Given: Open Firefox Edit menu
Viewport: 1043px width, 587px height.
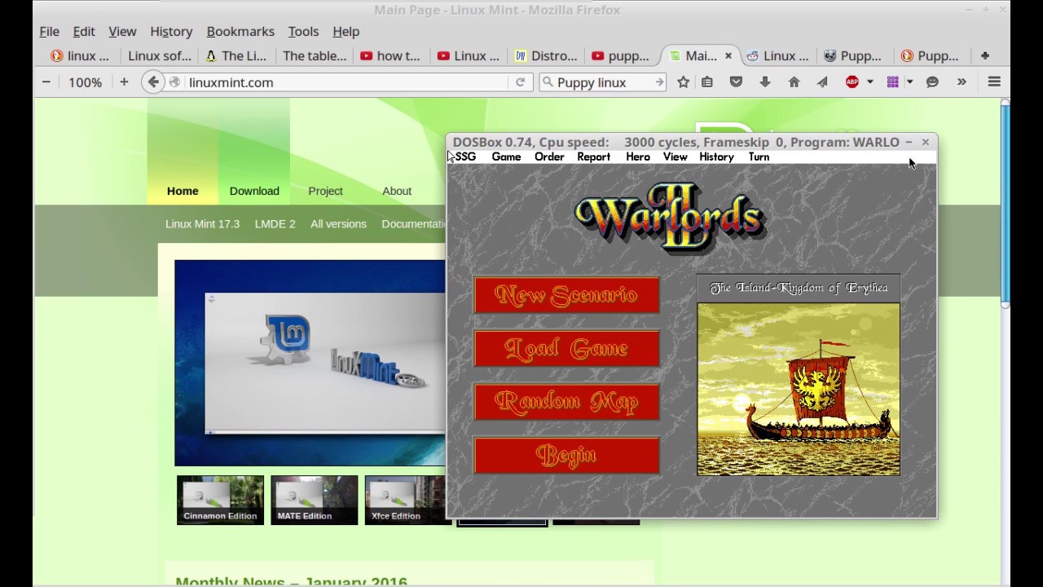Looking at the screenshot, I should (84, 31).
